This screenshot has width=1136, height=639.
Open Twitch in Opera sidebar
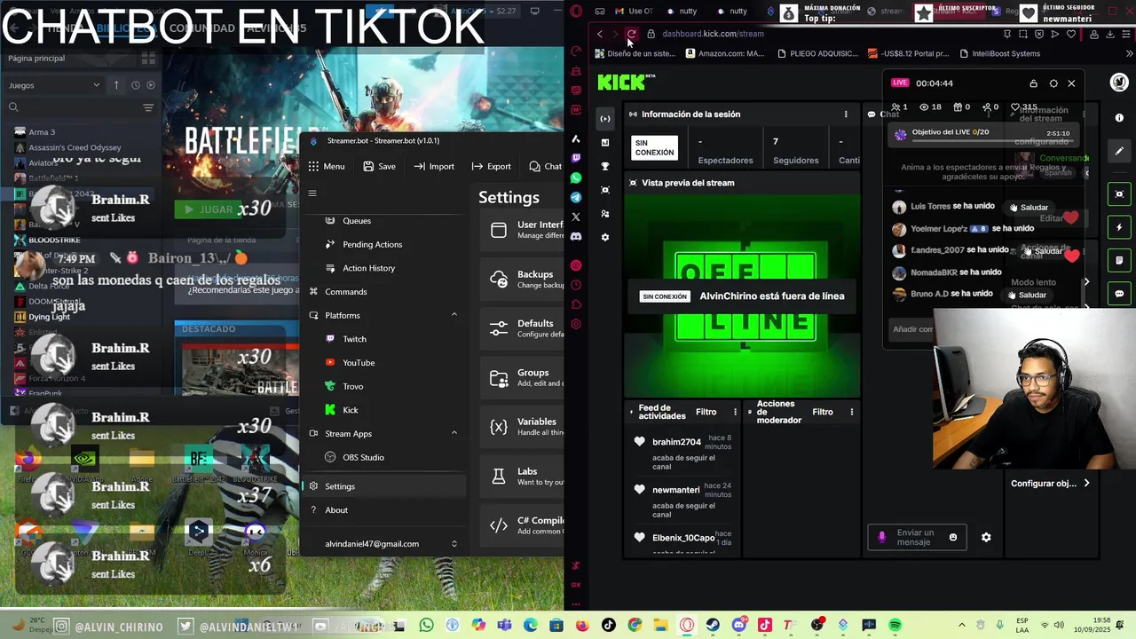pyautogui.click(x=576, y=158)
